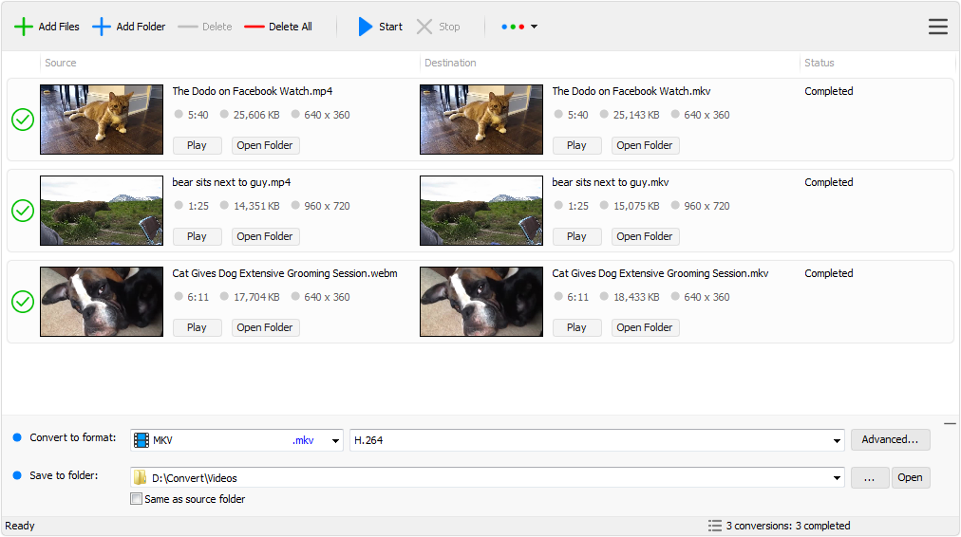The height and width of the screenshot is (537, 961).
Task: Click the Destination column header
Action: (450, 63)
